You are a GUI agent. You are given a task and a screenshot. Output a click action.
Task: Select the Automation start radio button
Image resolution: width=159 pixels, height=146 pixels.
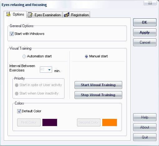(x=24, y=56)
